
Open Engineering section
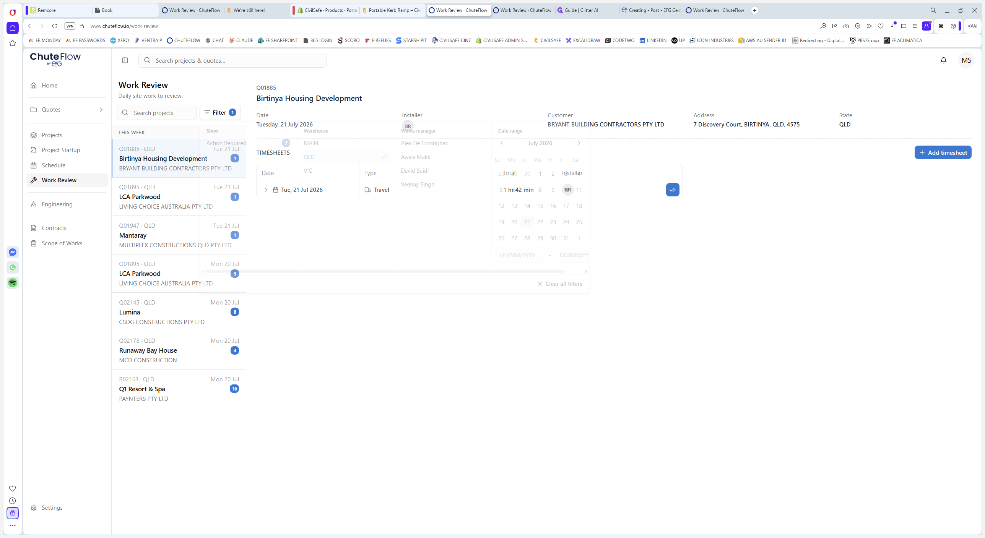[x=67, y=204]
